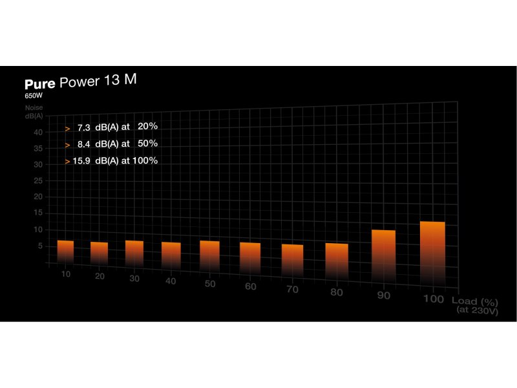Click the y-axis value '40'
517x388 pixels.
point(38,133)
